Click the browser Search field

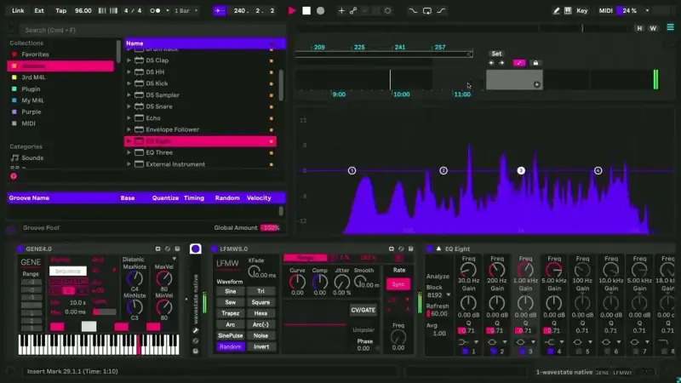coord(152,30)
